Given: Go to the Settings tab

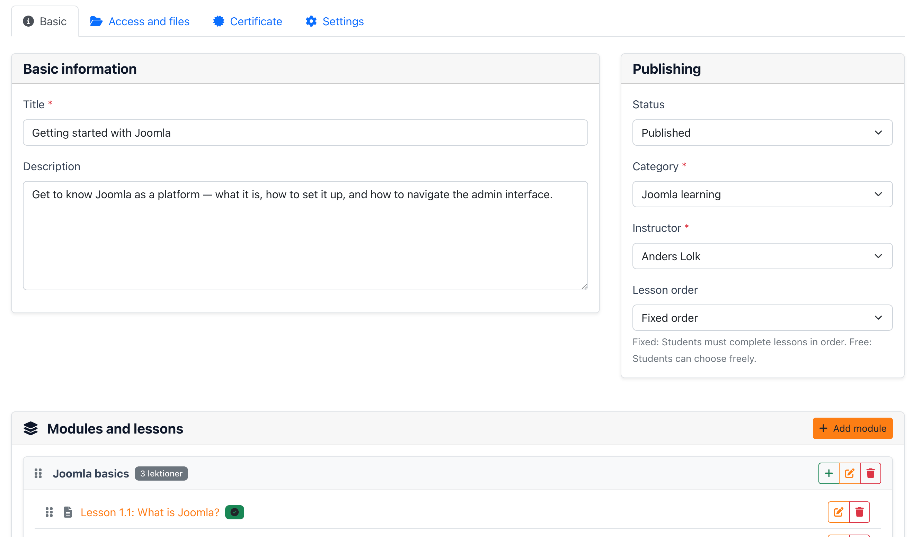Looking at the screenshot, I should (x=335, y=21).
